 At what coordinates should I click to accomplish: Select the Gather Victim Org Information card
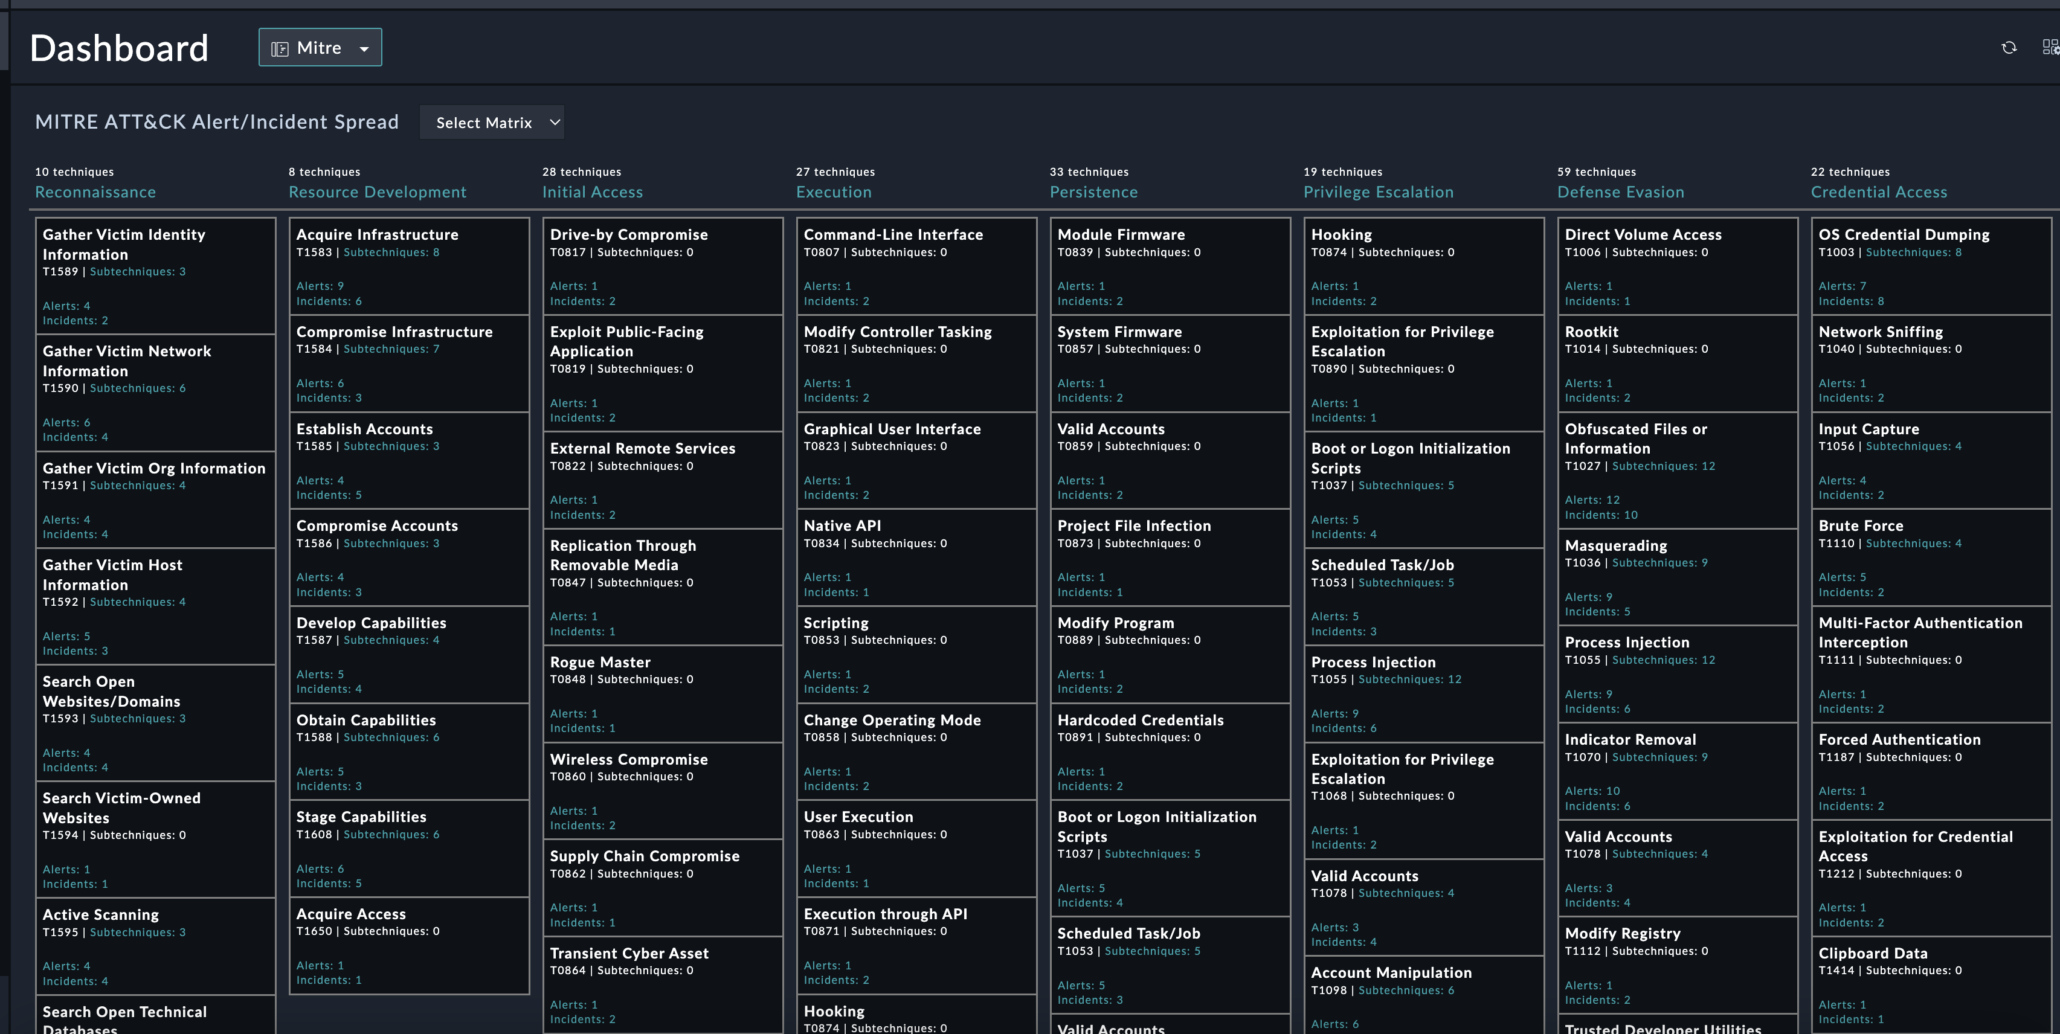pyautogui.click(x=155, y=500)
